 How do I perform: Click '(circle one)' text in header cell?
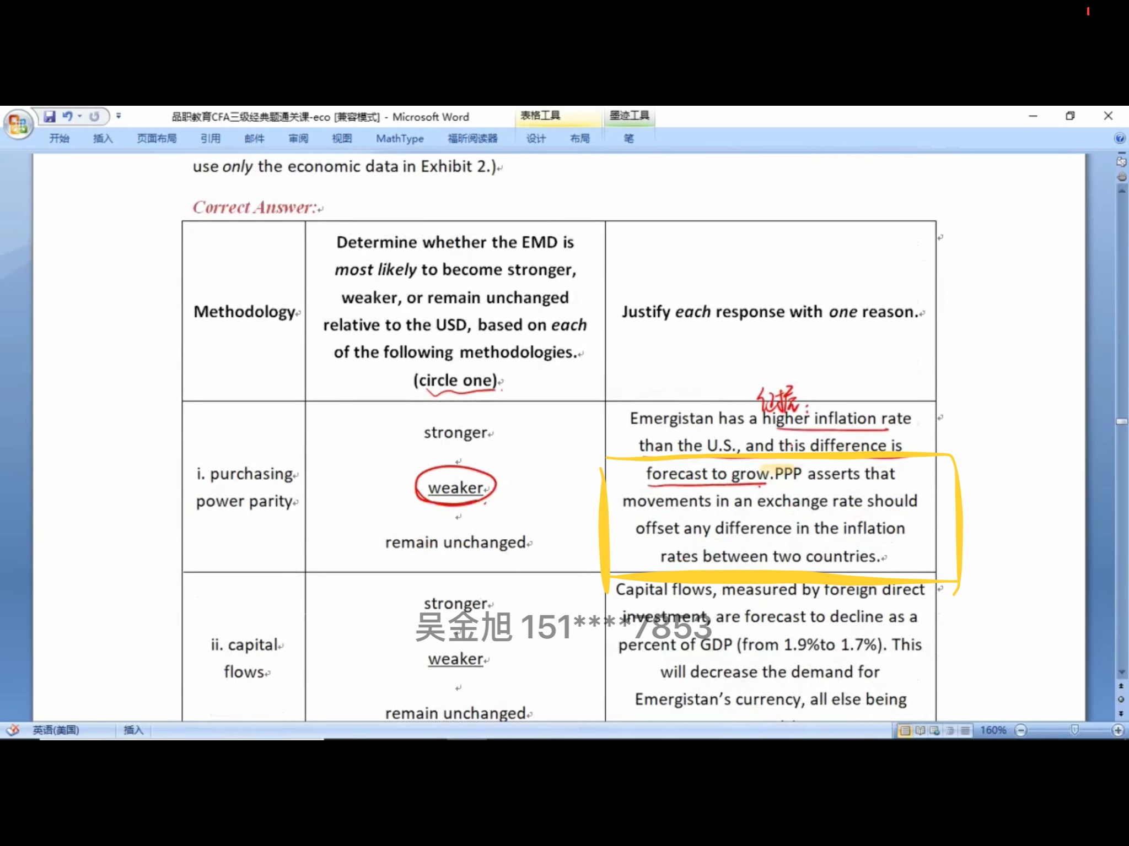click(455, 380)
